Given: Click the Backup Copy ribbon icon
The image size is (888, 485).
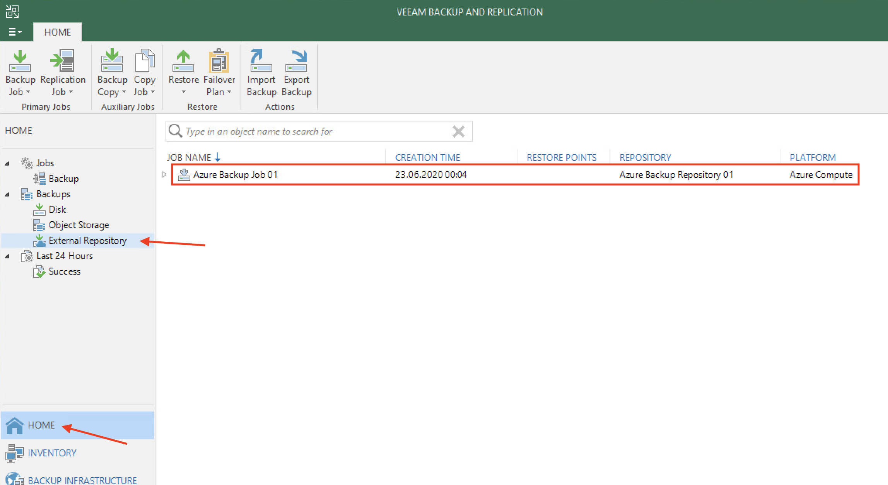Looking at the screenshot, I should click(x=112, y=60).
